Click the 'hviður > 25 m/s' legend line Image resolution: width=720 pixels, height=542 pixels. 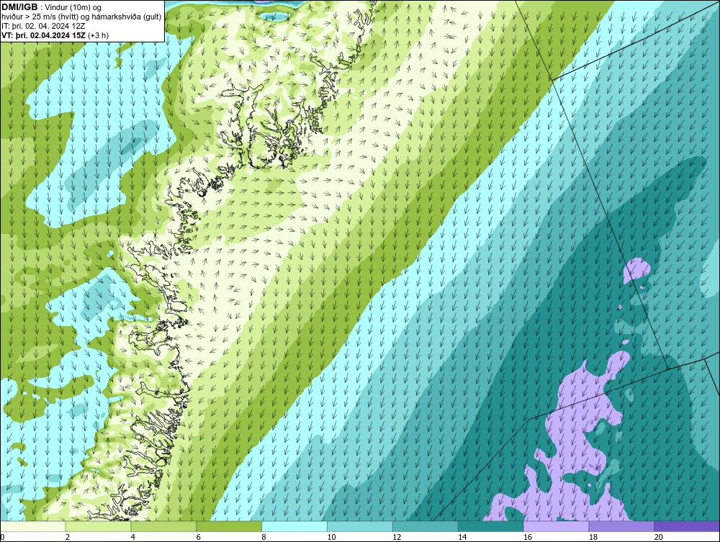pyautogui.click(x=81, y=17)
